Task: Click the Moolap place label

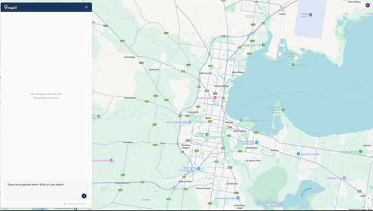Action: pyautogui.click(x=274, y=150)
